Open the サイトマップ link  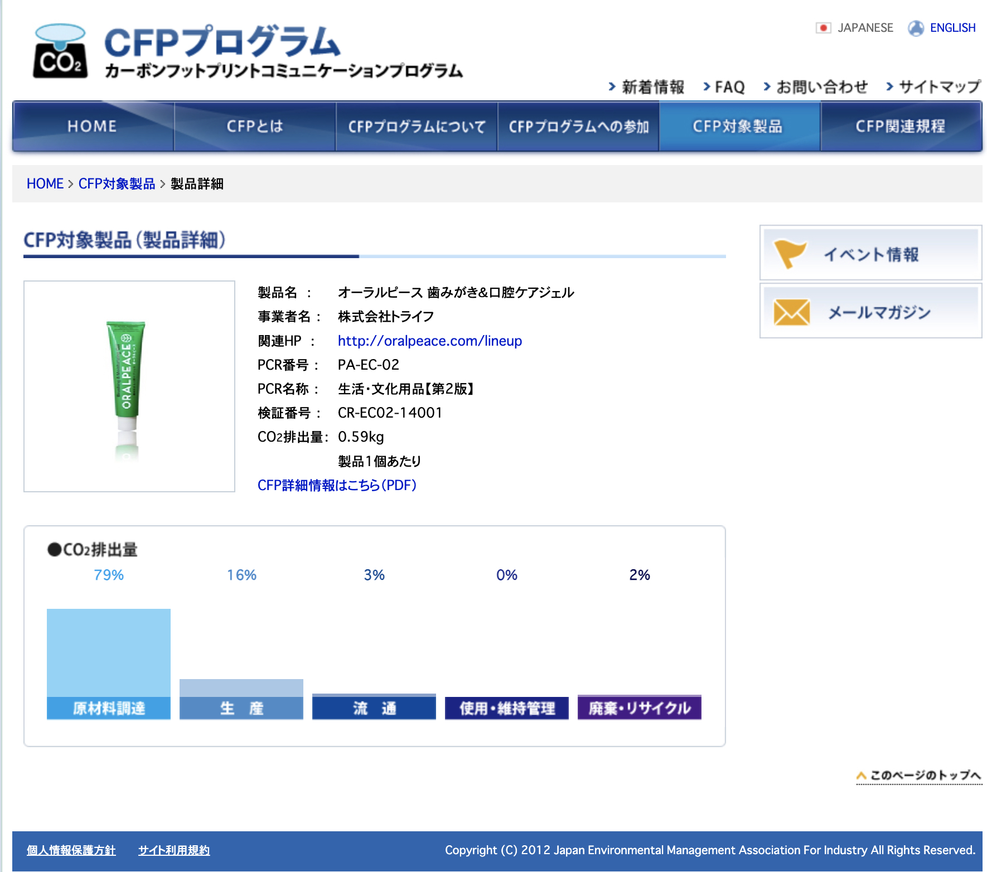pyautogui.click(x=940, y=87)
